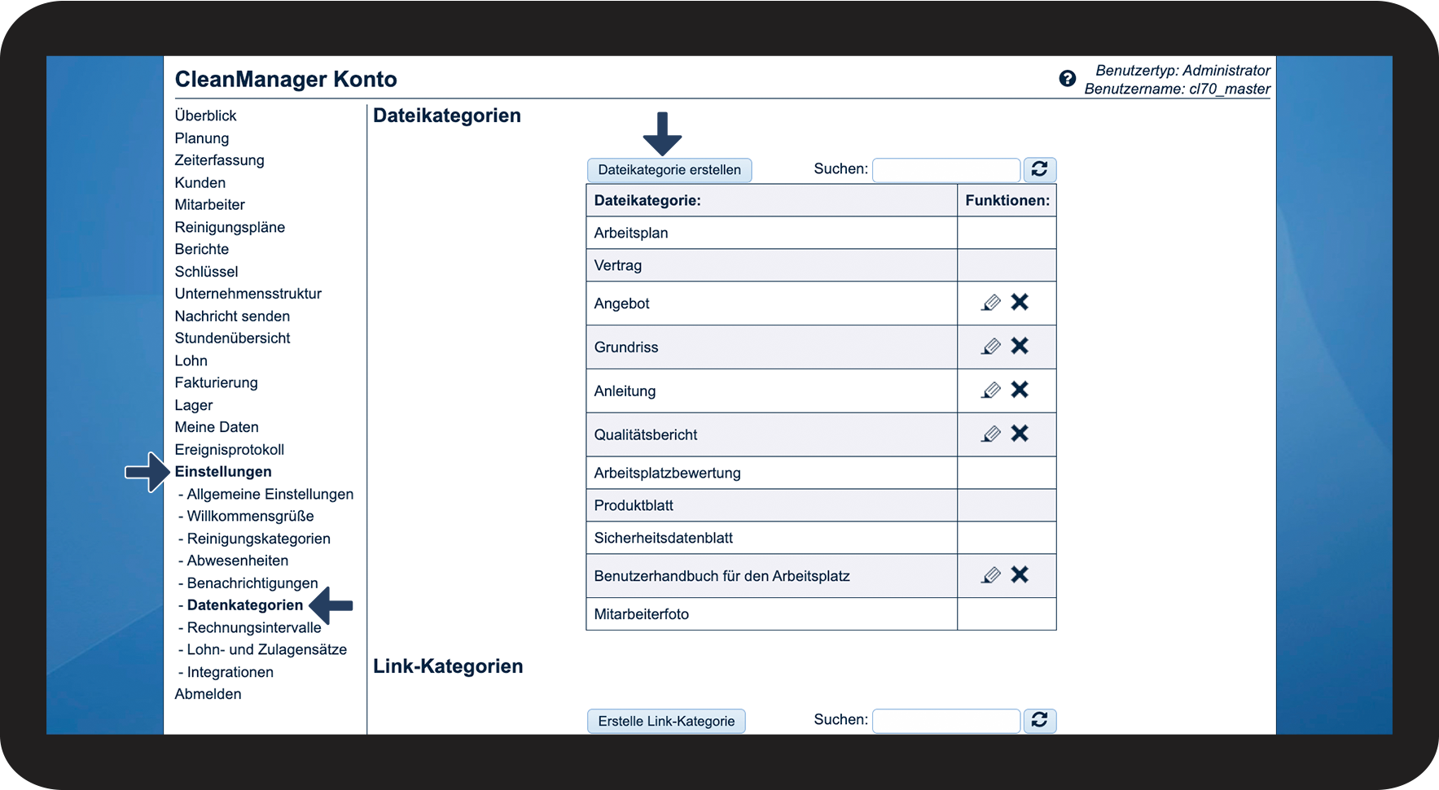The height and width of the screenshot is (790, 1439).
Task: Focus the Dateikategorien Suchen field
Action: coord(946,170)
